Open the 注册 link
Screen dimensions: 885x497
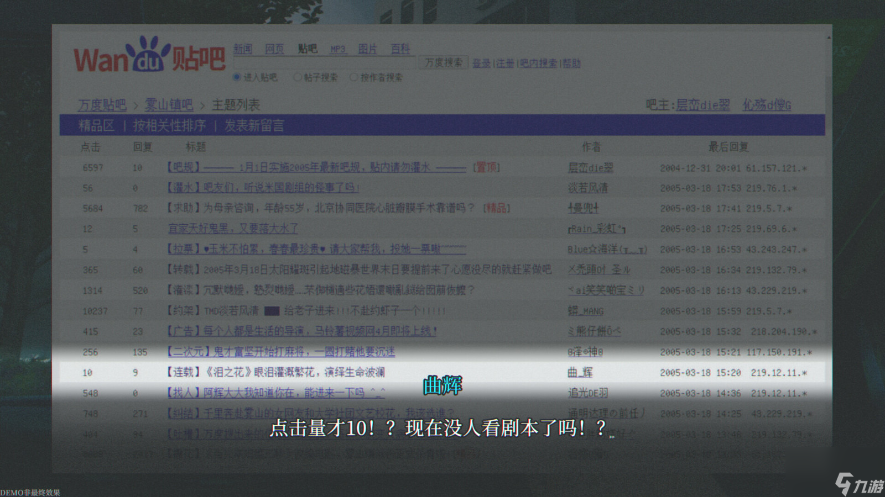(x=505, y=64)
